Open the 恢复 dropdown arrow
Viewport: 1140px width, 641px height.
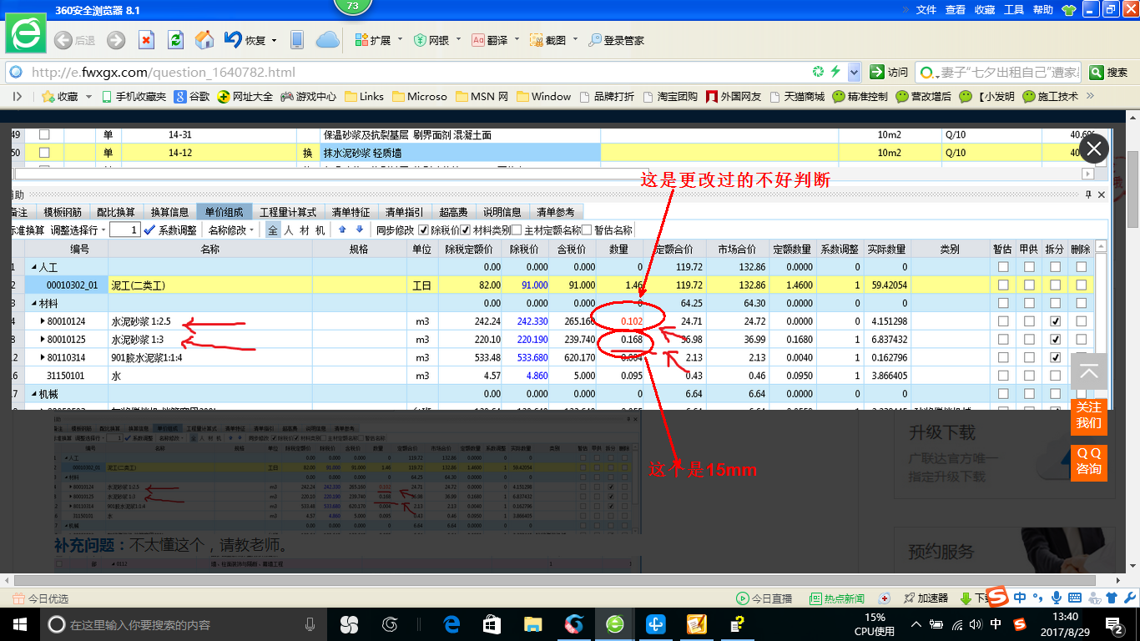pos(273,40)
